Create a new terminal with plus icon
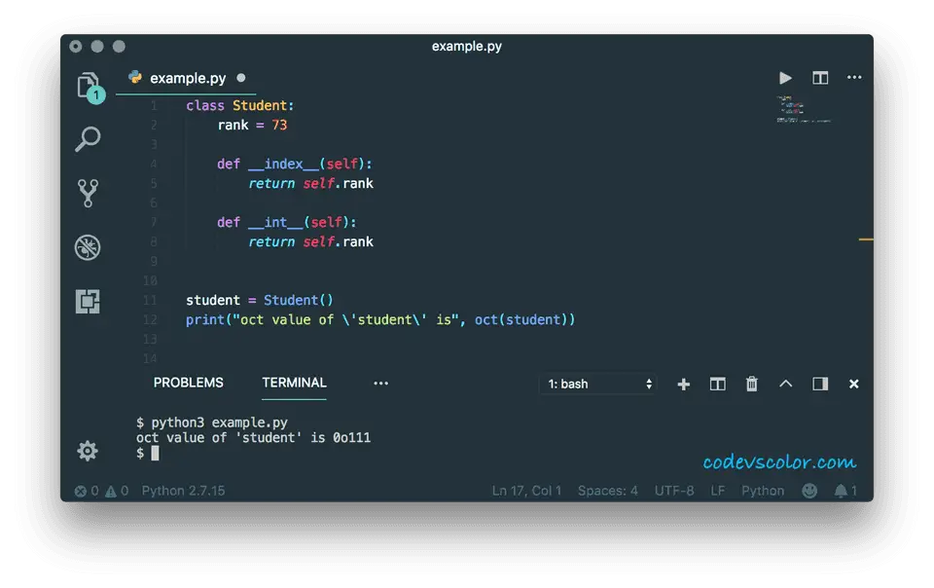 click(x=684, y=385)
